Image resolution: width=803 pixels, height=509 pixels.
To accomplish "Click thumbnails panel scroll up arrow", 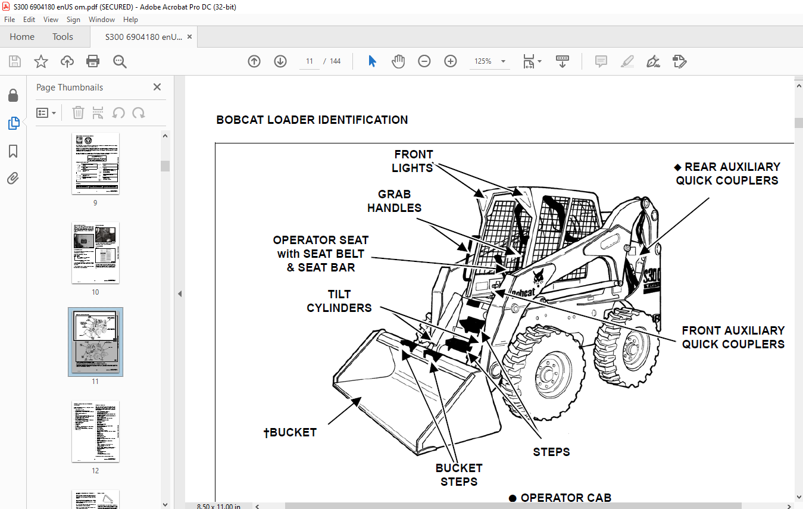I will (x=165, y=135).
